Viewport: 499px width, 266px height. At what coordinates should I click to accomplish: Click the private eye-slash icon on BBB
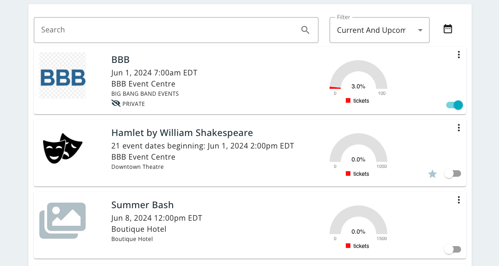click(x=116, y=104)
